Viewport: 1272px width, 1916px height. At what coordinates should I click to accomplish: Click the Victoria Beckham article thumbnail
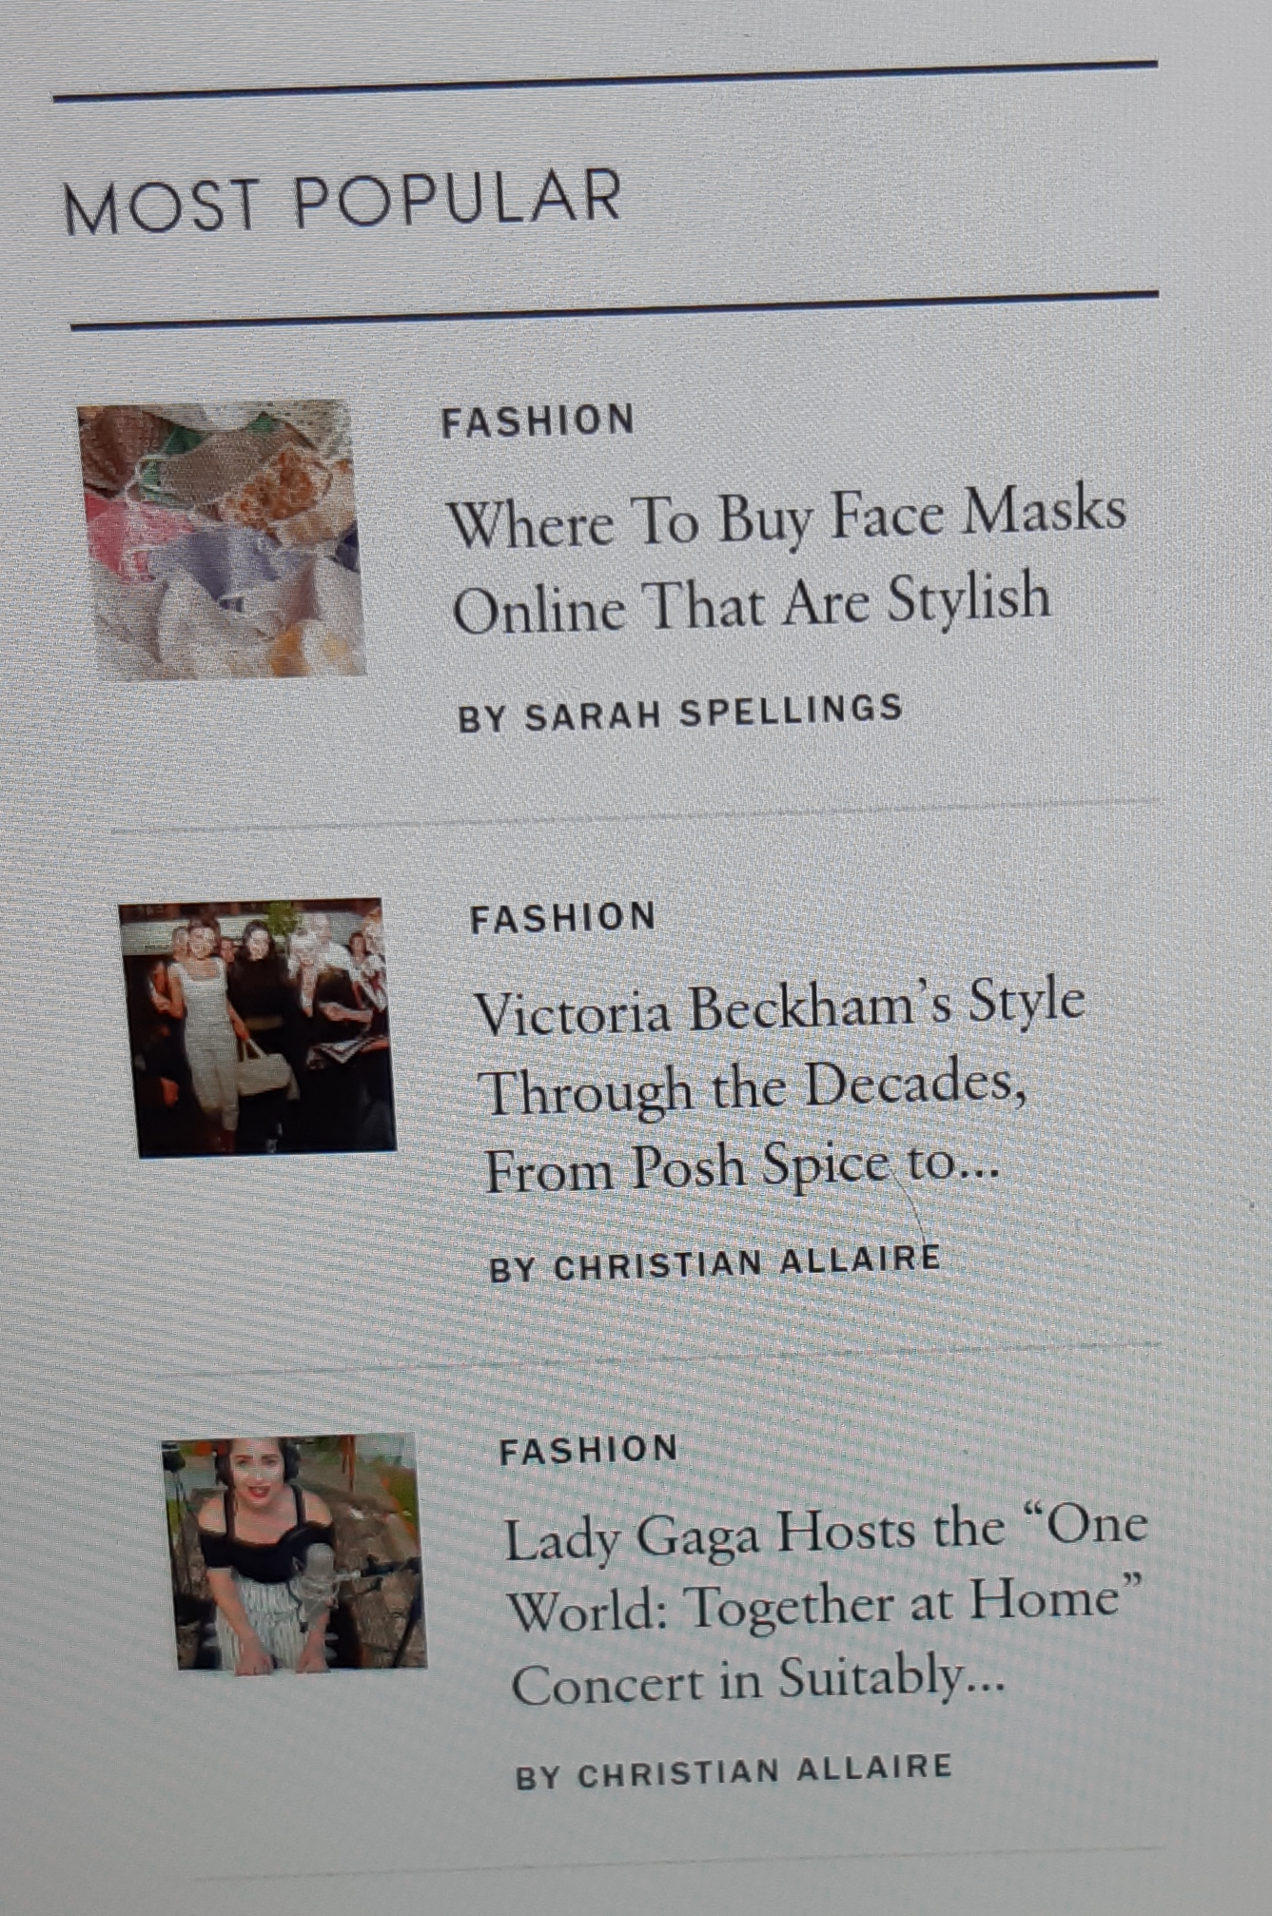point(257,1027)
